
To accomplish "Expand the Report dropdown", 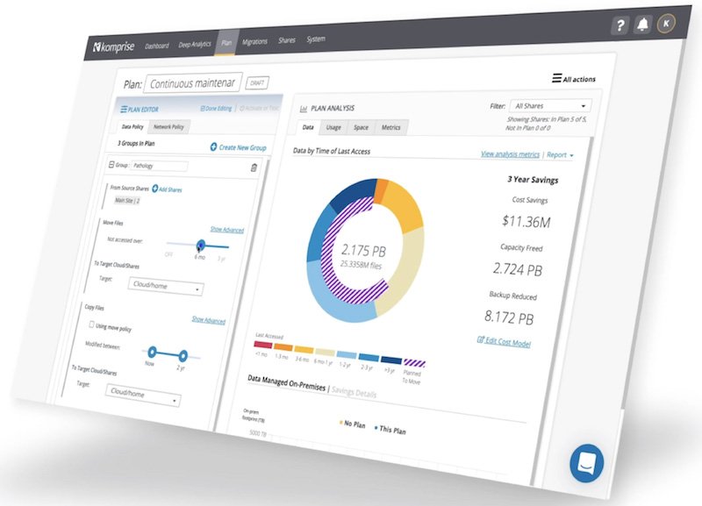I will (x=560, y=155).
